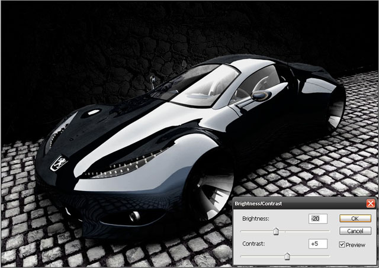Select the Contrast value field
Viewport: 379px width, 268px height.
pos(318,244)
